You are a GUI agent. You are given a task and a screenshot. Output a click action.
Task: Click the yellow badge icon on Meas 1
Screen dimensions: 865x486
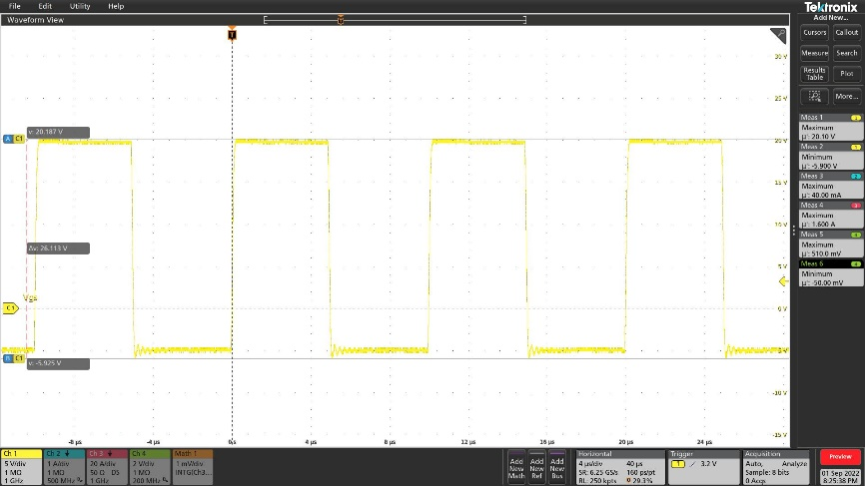click(x=855, y=118)
